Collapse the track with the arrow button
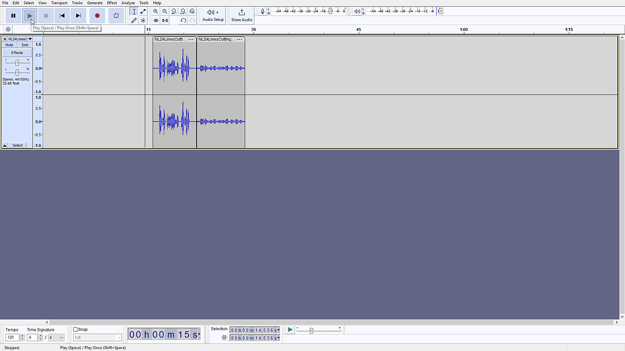The width and height of the screenshot is (625, 351). coord(5,145)
